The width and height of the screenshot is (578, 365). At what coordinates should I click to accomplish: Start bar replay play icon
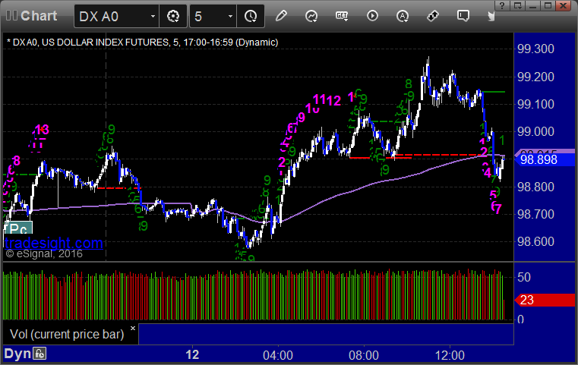(x=372, y=16)
